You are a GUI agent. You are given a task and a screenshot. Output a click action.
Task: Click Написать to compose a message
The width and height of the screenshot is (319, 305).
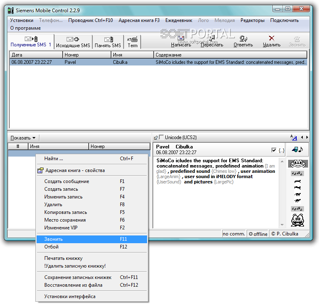point(181,42)
